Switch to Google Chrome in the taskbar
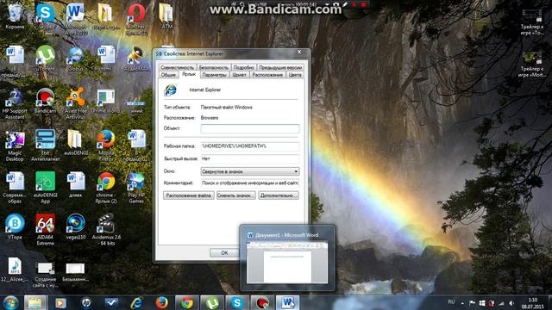Image resolution: width=552 pixels, height=310 pixels. pyautogui.click(x=187, y=302)
